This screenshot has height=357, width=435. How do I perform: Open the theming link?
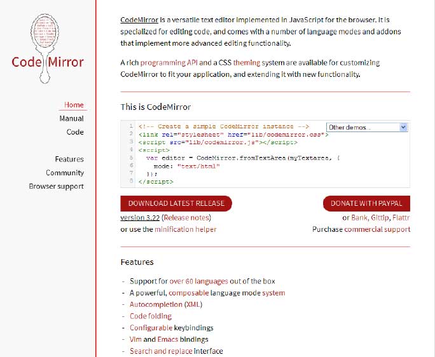247,63
